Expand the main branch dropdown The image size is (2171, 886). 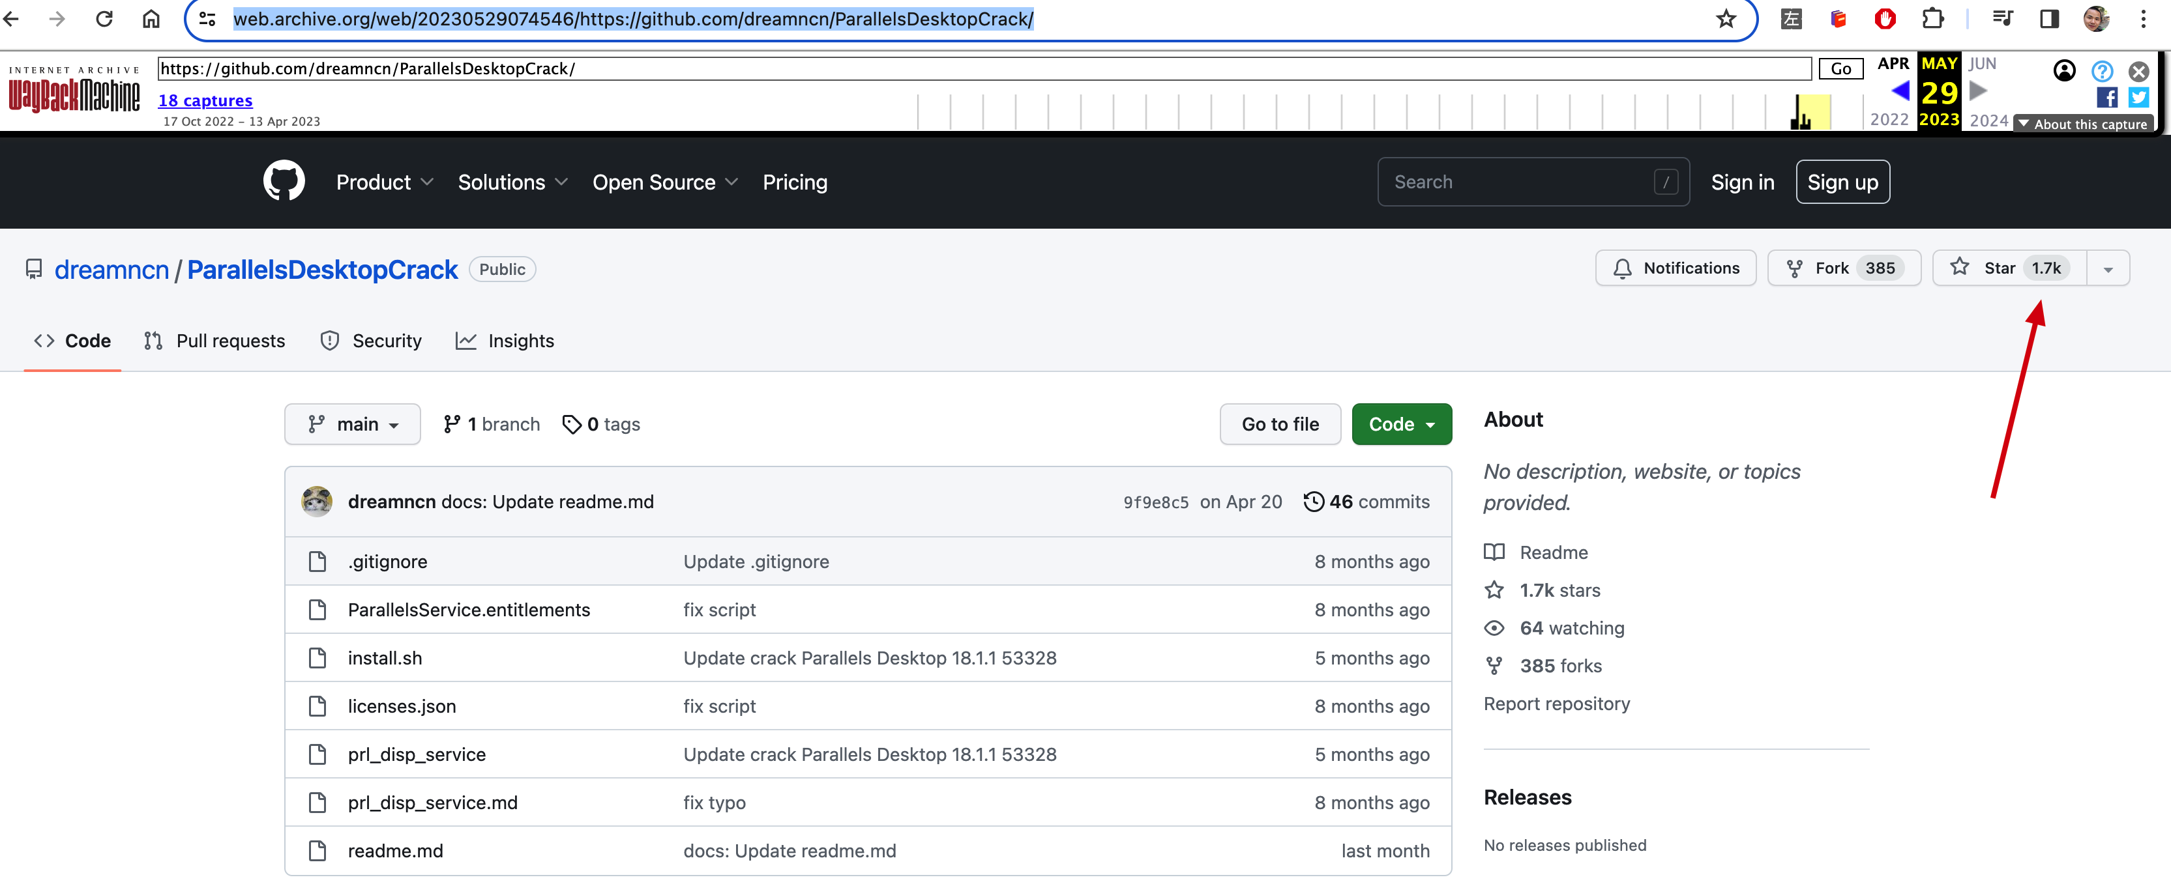click(352, 425)
